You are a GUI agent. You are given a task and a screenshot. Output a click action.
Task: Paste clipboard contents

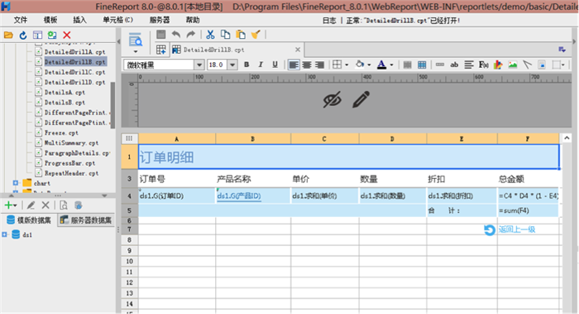pos(241,35)
